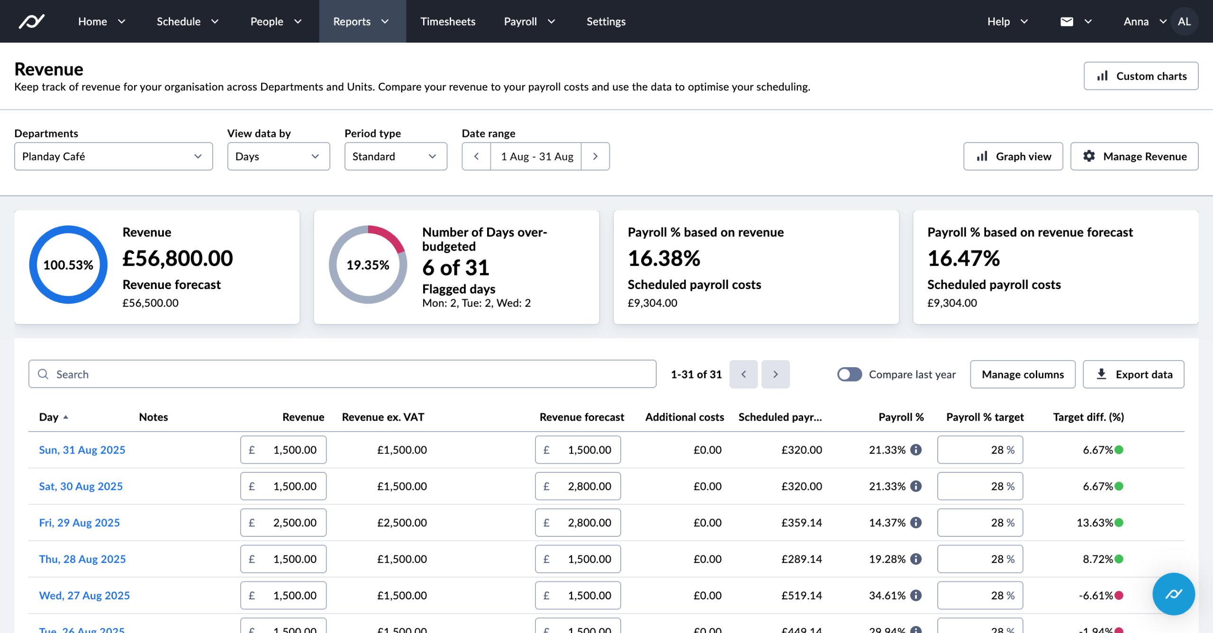
Task: Open the Sun, 31 Aug 2025 link
Action: click(x=82, y=450)
